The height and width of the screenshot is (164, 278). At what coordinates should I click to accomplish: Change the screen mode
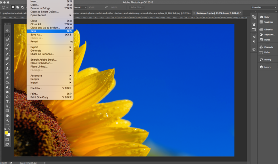pyautogui.click(x=7, y=144)
